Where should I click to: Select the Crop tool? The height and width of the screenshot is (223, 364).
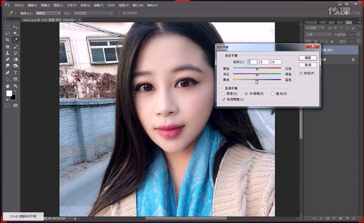click(8, 40)
